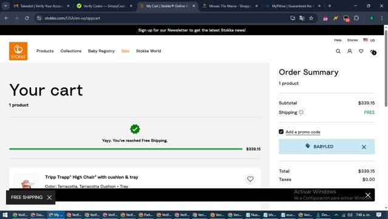Show hidden system tray icons

pyautogui.click(x=336, y=215)
